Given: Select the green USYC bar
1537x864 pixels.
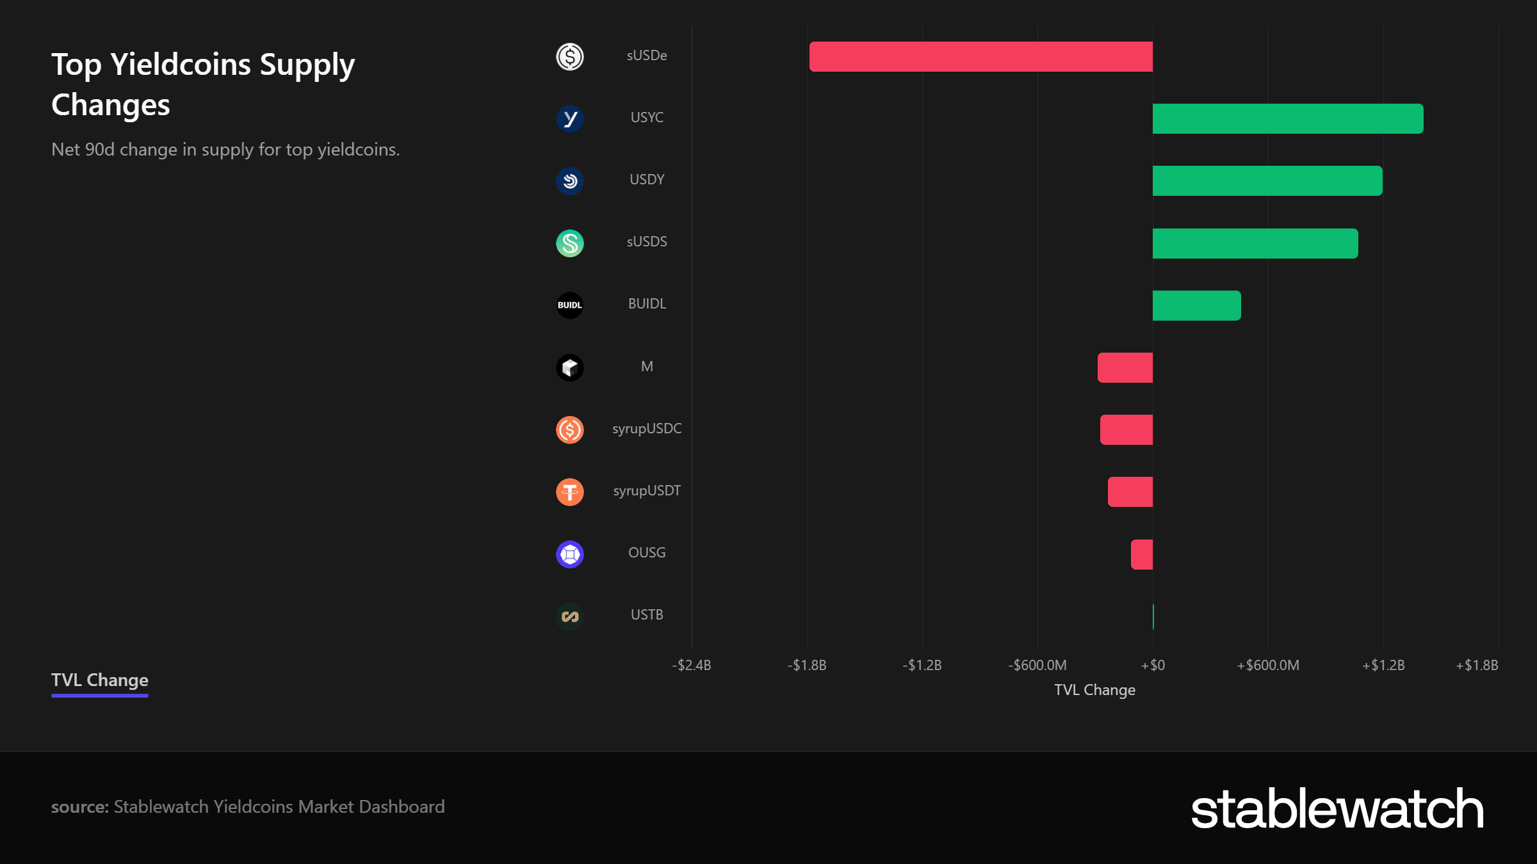Looking at the screenshot, I should coord(1288,118).
